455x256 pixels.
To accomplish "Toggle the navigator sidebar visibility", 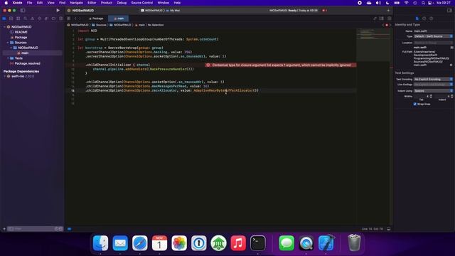I will (23, 10).
